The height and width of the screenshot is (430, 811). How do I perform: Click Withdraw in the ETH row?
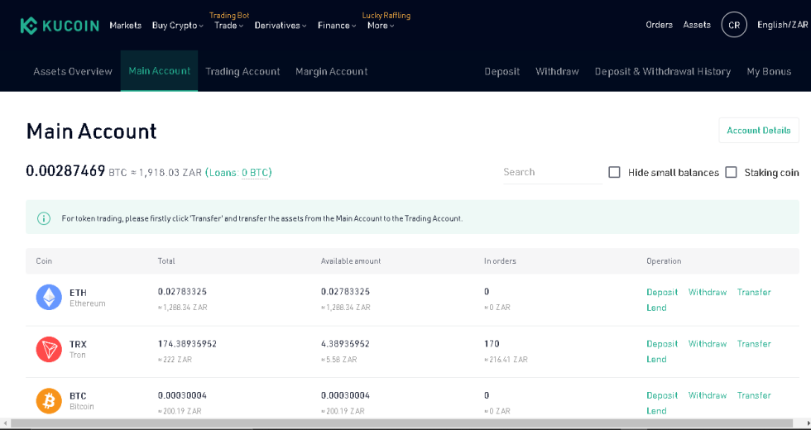pyautogui.click(x=708, y=292)
